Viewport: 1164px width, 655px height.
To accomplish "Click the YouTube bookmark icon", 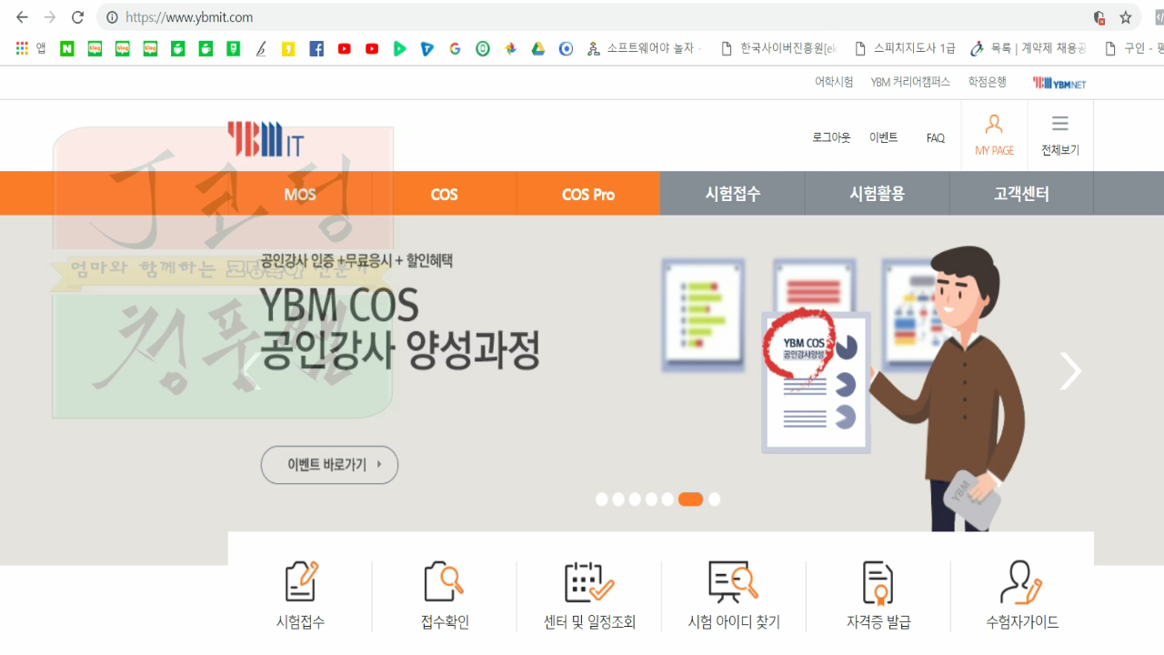I will (344, 48).
